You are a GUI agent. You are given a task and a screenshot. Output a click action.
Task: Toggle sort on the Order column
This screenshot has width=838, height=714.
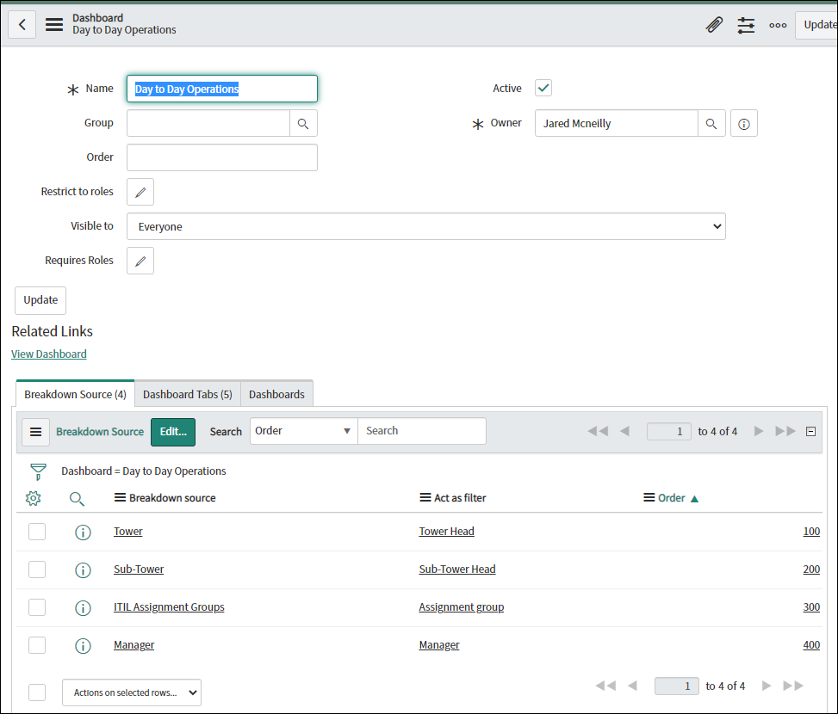671,498
